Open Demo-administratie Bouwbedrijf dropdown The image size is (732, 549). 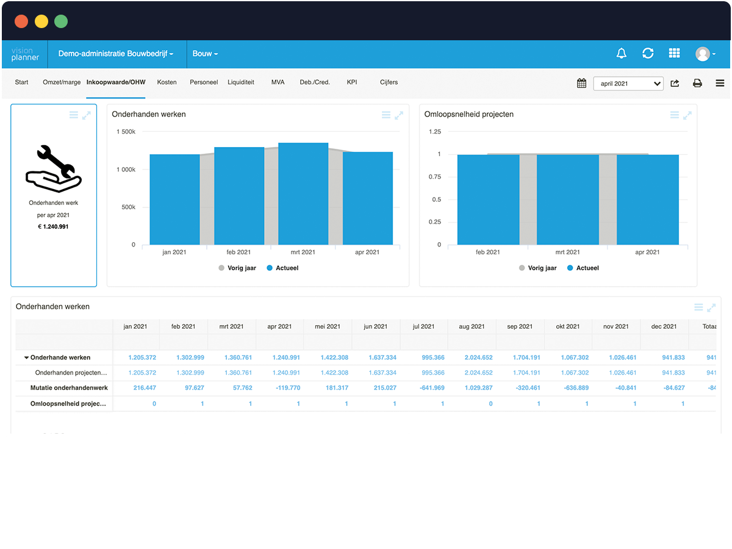116,54
